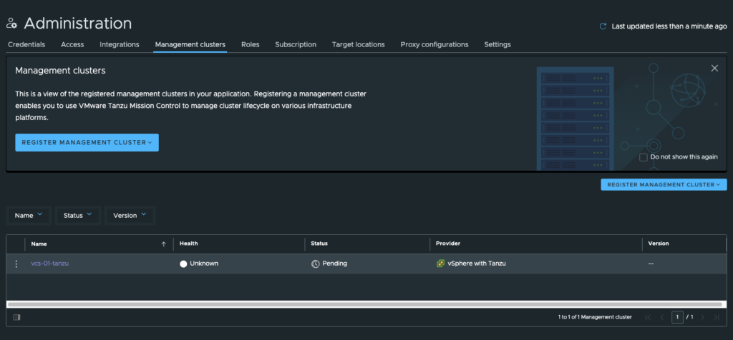
Task: Click the Version column header
Action: click(659, 244)
